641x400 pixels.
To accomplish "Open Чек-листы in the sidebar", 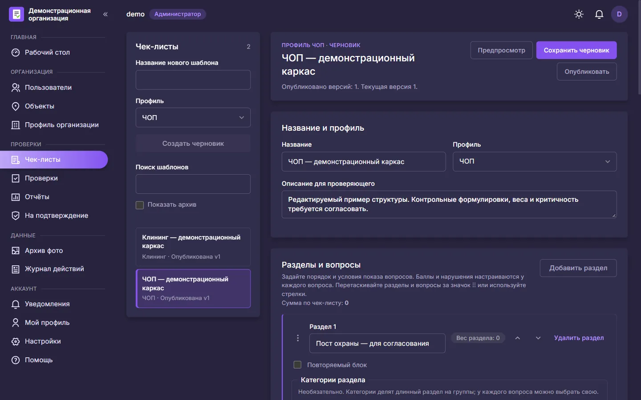I will coord(54,160).
